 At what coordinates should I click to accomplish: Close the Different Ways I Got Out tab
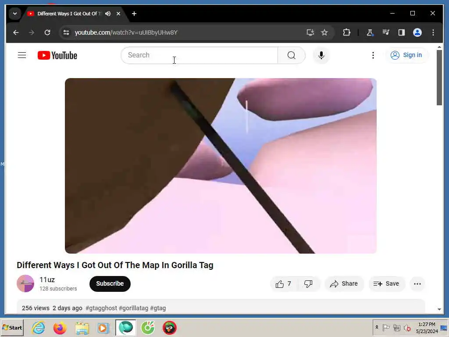[118, 14]
